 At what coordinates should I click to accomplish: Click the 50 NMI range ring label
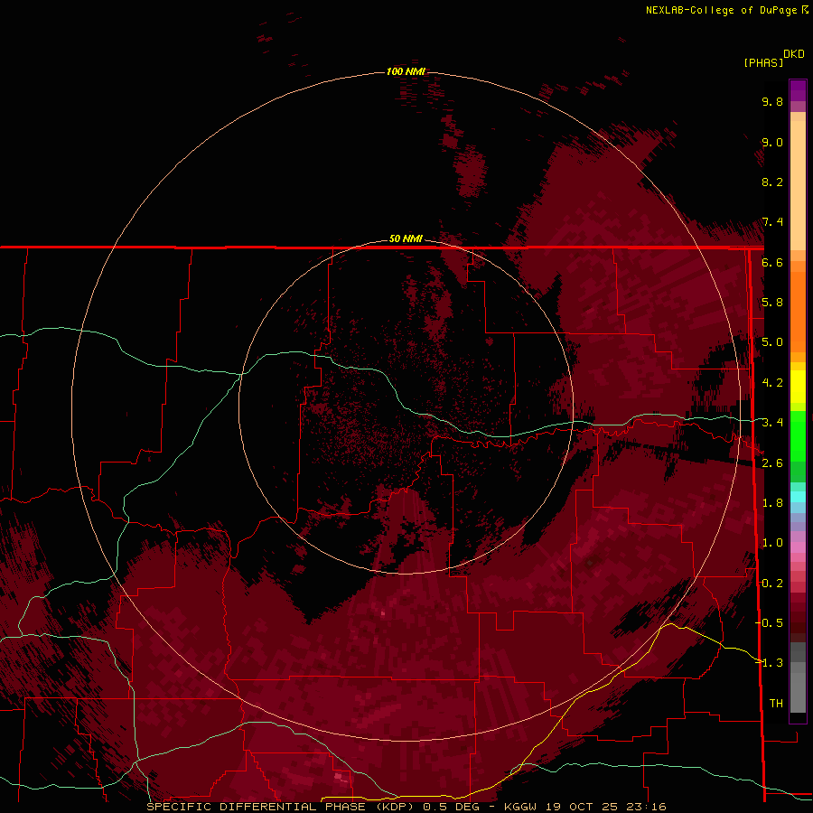406,238
